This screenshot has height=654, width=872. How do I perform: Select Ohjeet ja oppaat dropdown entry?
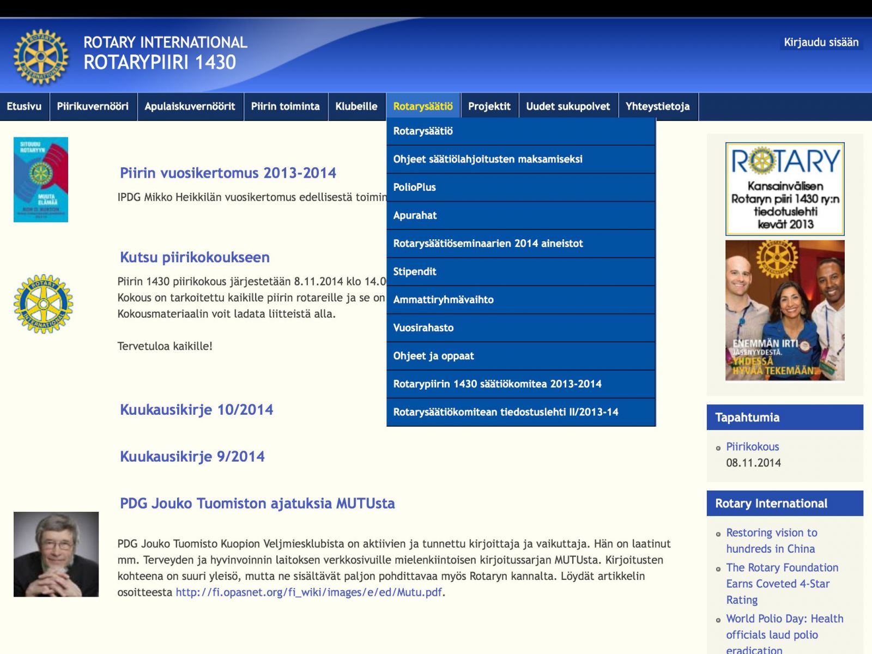521,356
